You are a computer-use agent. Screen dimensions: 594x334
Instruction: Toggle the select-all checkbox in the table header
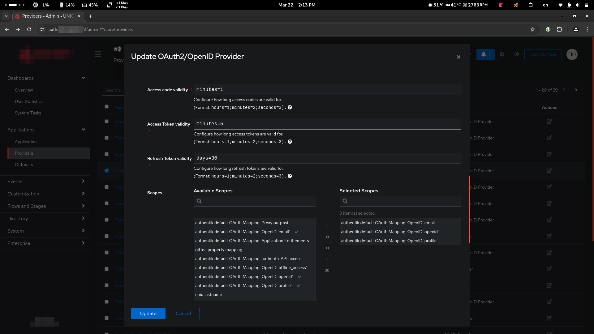107,107
